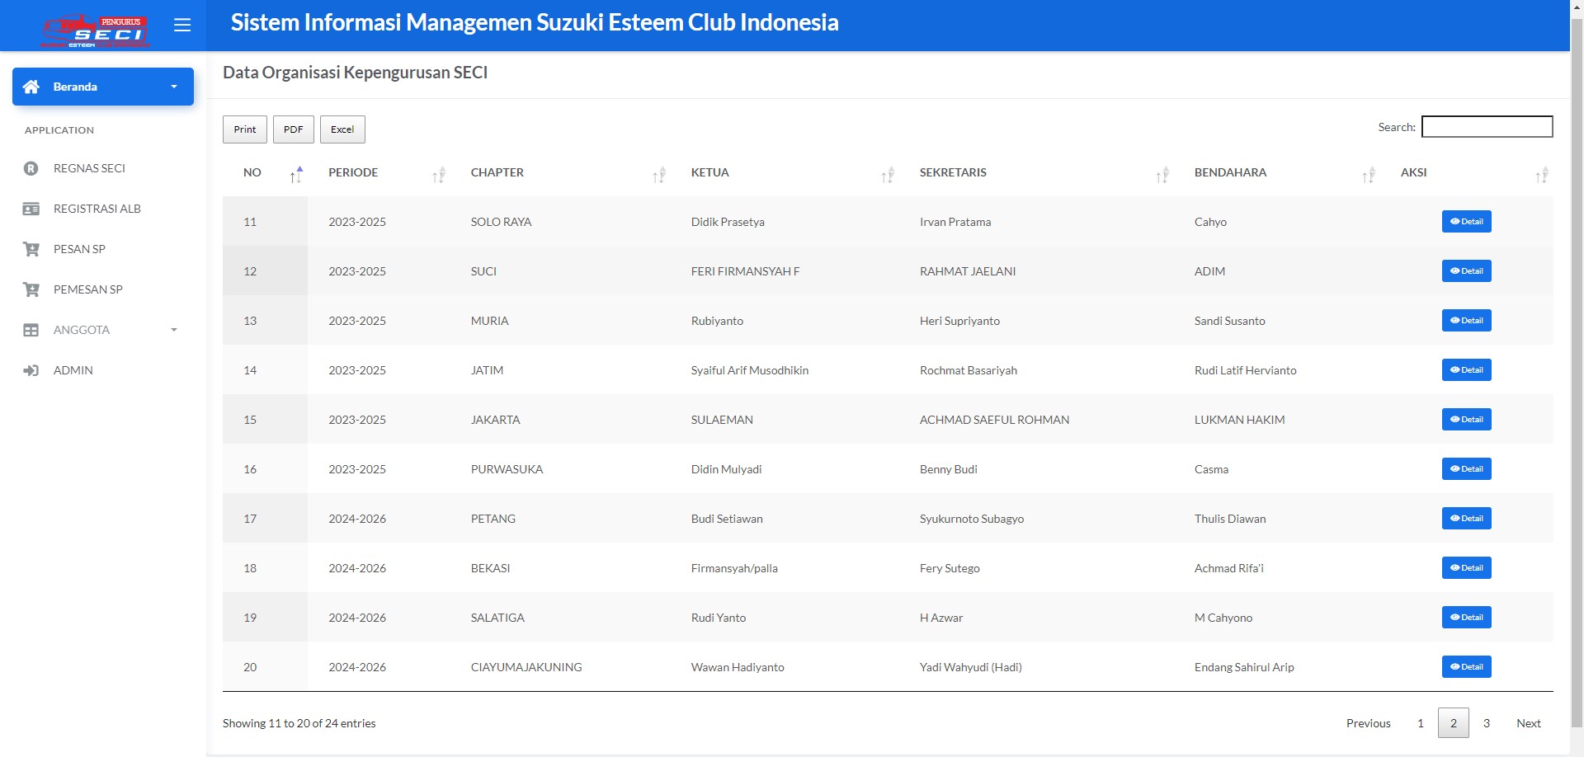Click the ANGGOTA table icon
Viewport: 1584px width, 757px height.
point(31,330)
